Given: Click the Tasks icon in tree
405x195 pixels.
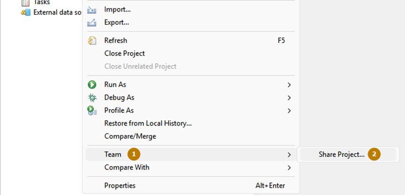Looking at the screenshot, I should [26, 2].
